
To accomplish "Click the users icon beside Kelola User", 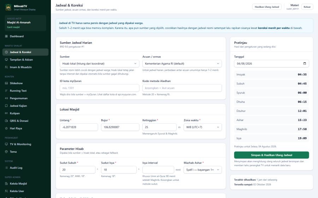I will [6, 191].
